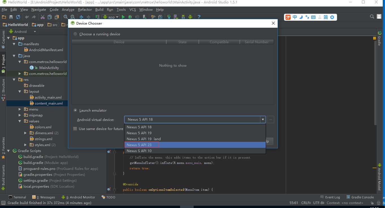Click the Project Structure toolbar icon
This screenshot has width=385, height=208.
(160, 17)
